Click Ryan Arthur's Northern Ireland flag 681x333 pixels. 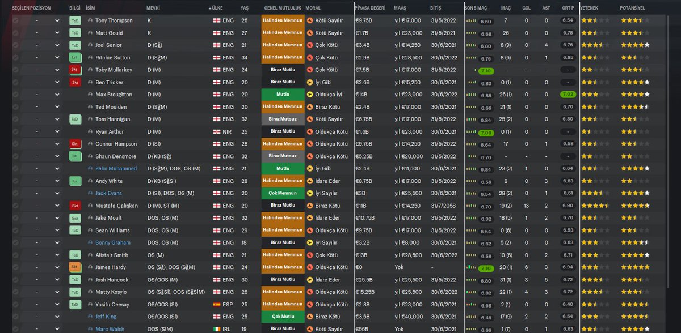pyautogui.click(x=217, y=131)
